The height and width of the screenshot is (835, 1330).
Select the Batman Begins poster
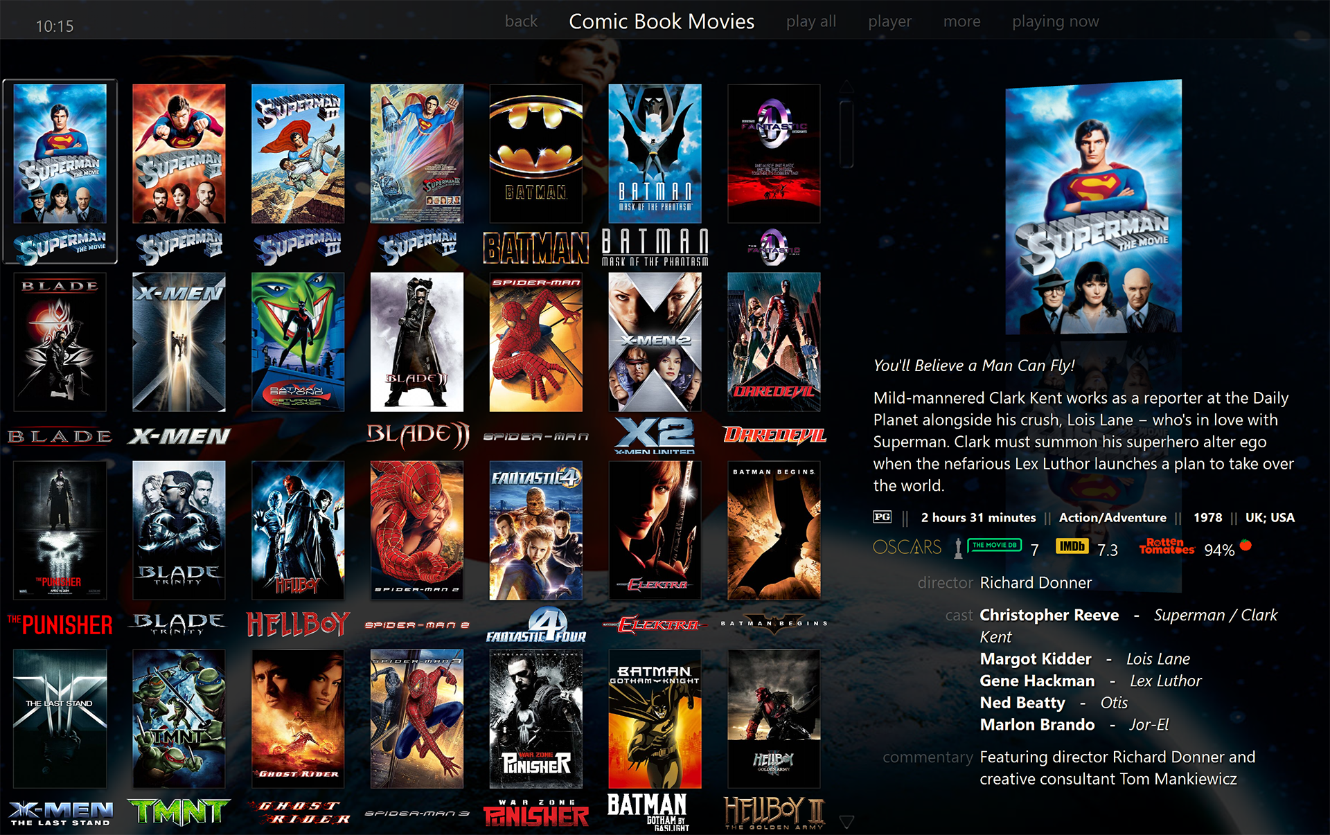(x=774, y=530)
